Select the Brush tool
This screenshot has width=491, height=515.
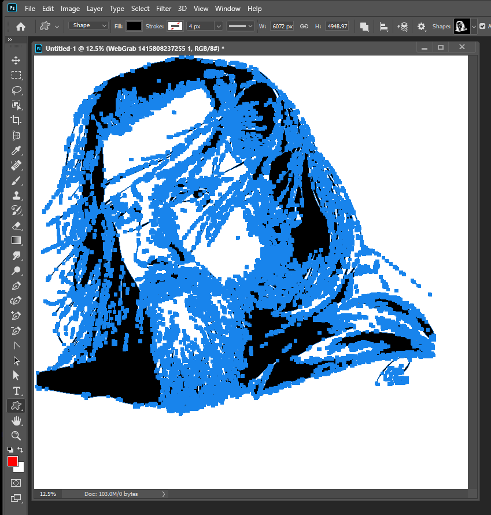(x=16, y=180)
